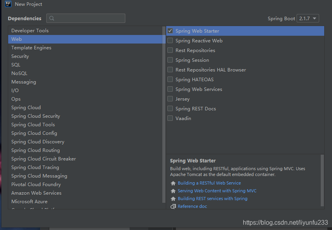The width and height of the screenshot is (332, 230).
Task: Open Serving Web Content with Spring MVC link
Action: [217, 191]
